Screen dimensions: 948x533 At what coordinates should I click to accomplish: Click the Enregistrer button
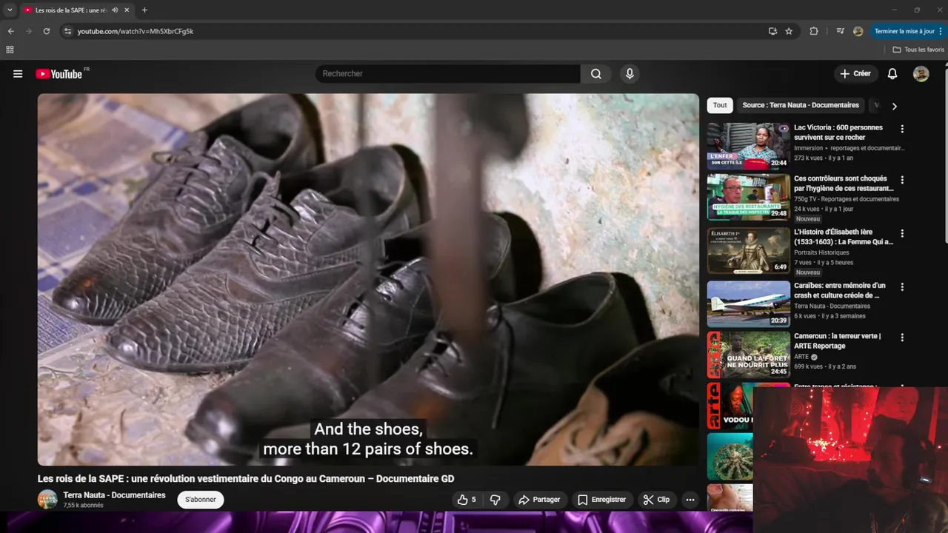601,500
